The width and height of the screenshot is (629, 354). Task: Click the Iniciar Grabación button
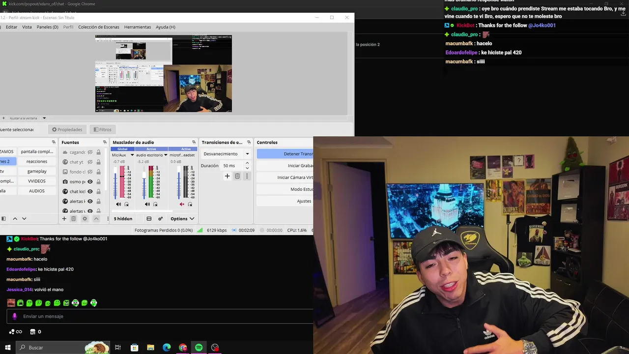point(285,166)
